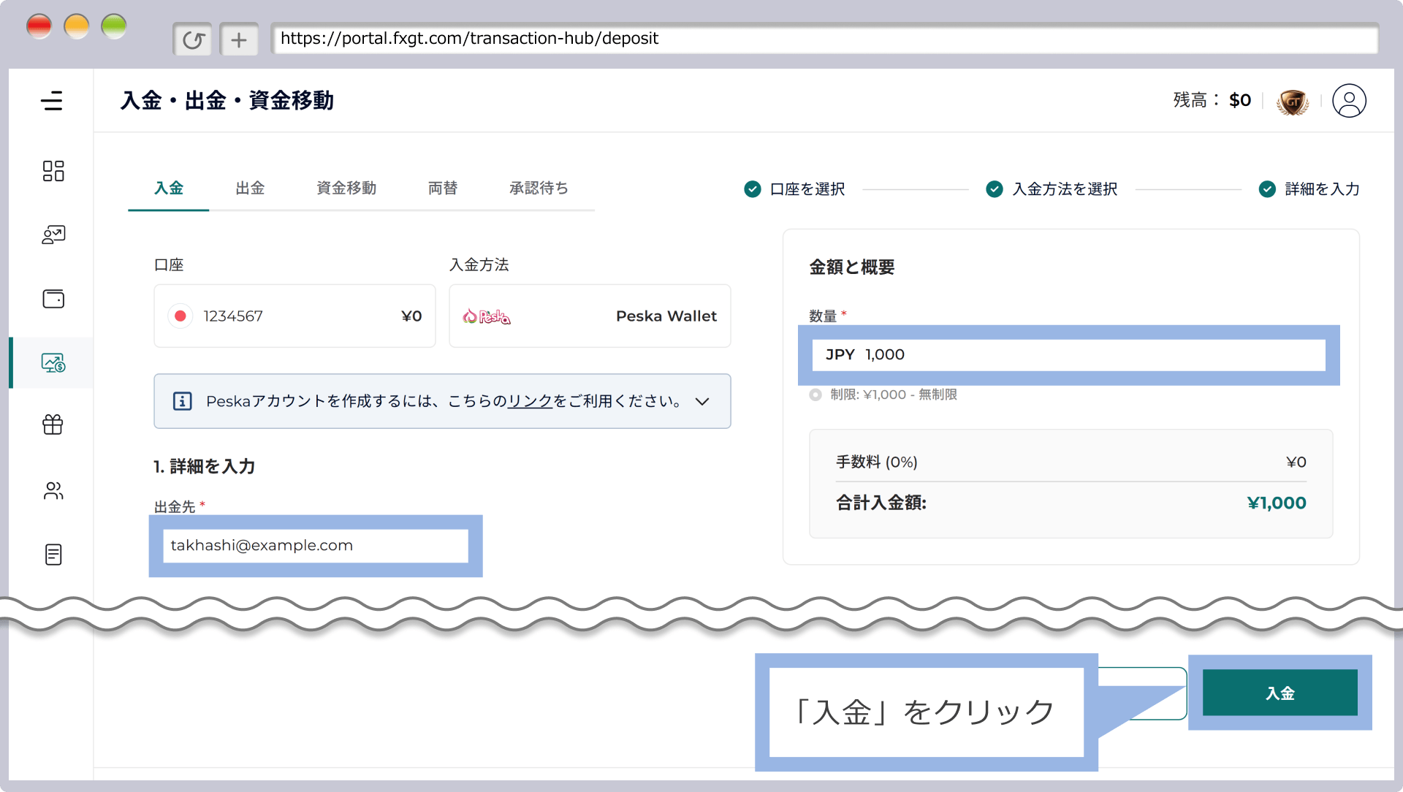The width and height of the screenshot is (1403, 792).
Task: Open the gift rewards icon in sidebar
Action: coord(53,424)
